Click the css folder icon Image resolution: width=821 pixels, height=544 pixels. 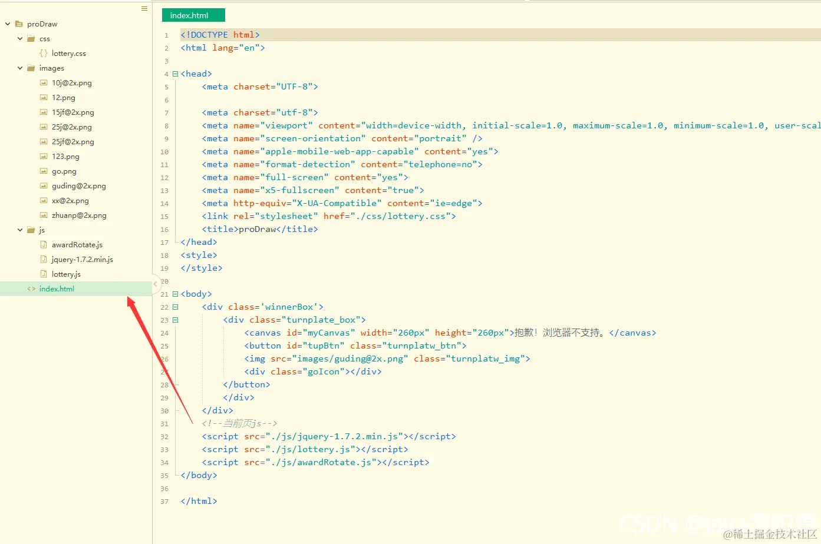[31, 39]
